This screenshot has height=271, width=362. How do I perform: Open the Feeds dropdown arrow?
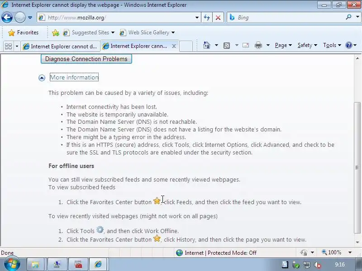[237, 45]
